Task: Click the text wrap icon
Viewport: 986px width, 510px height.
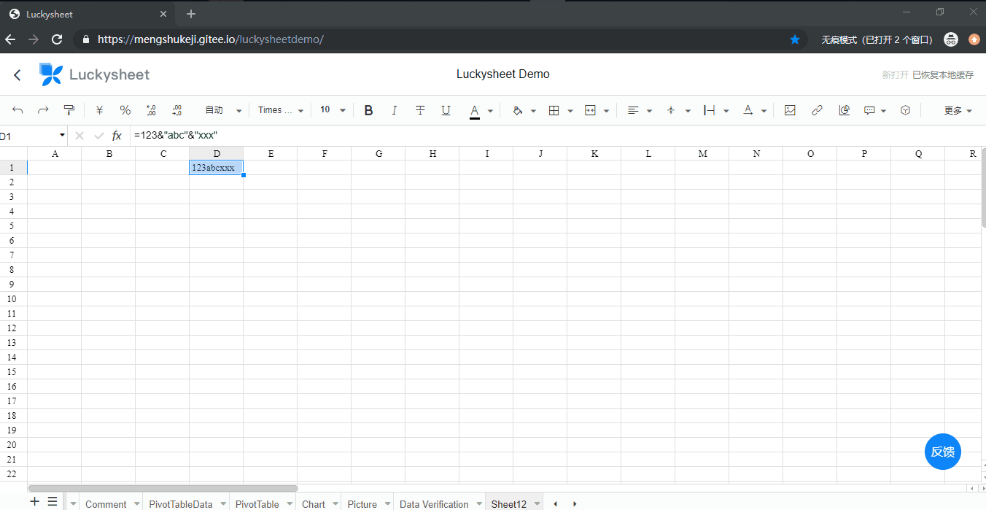Action: click(x=709, y=110)
